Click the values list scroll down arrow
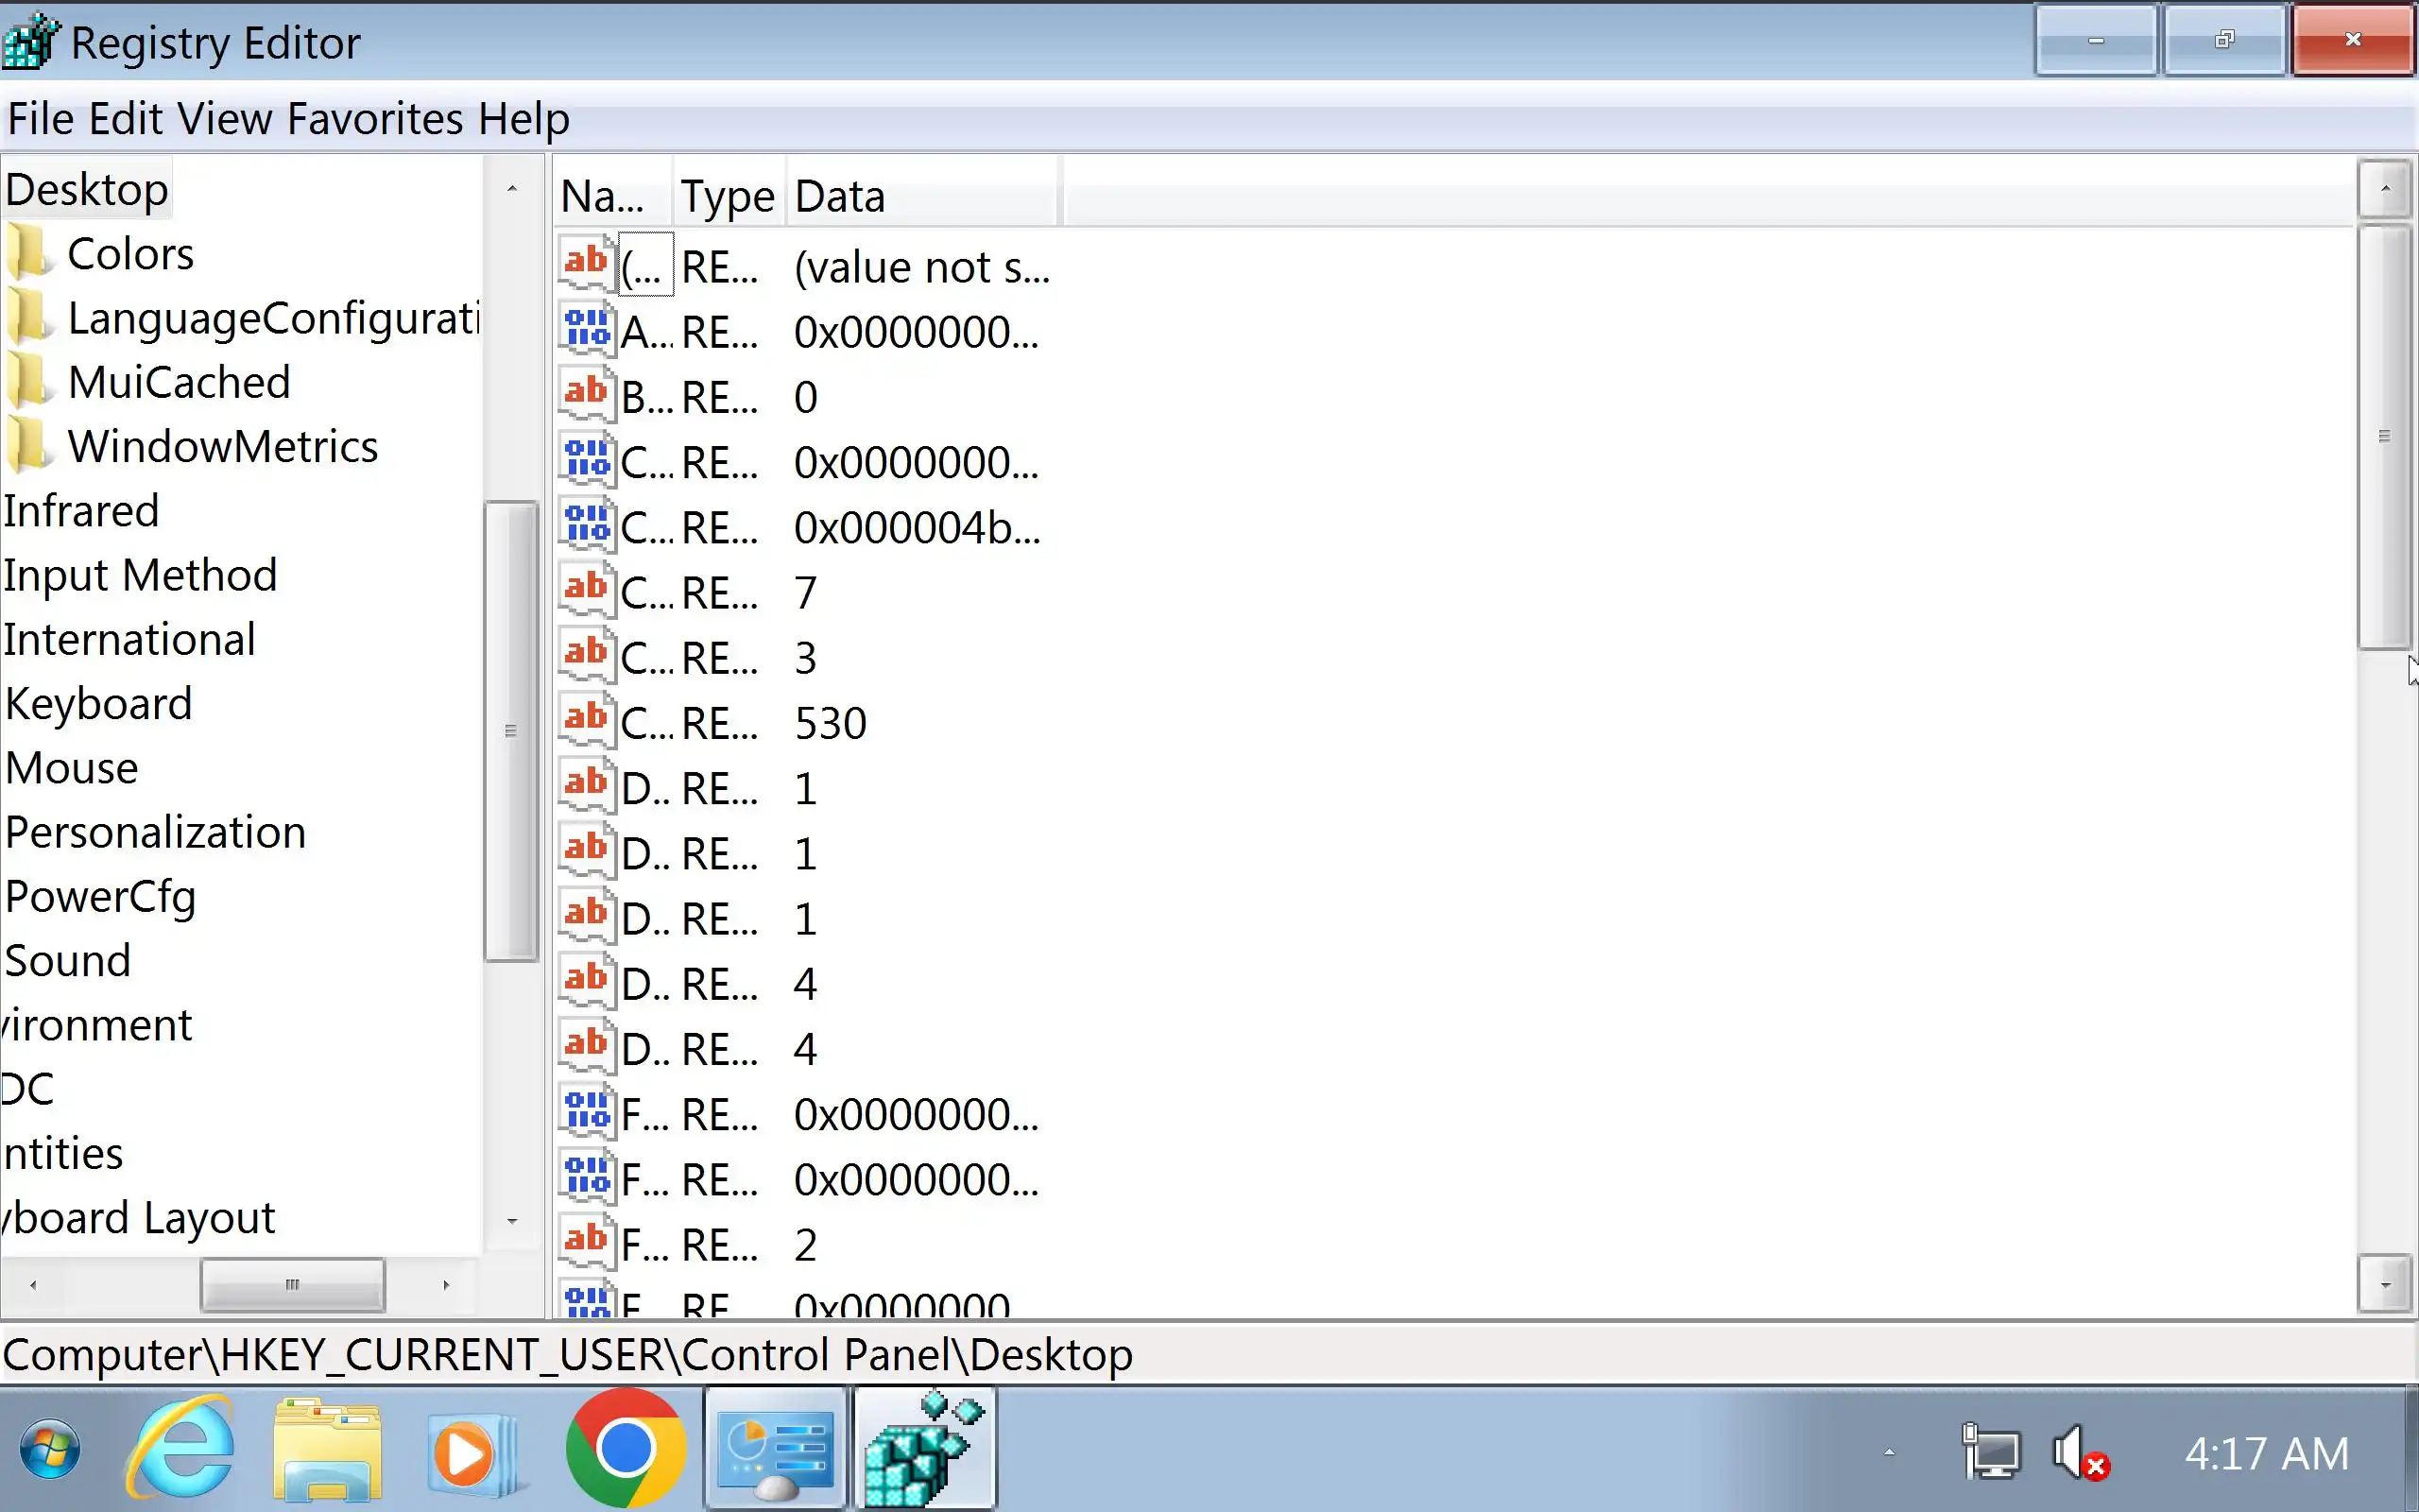2419x1512 pixels. (2385, 1284)
